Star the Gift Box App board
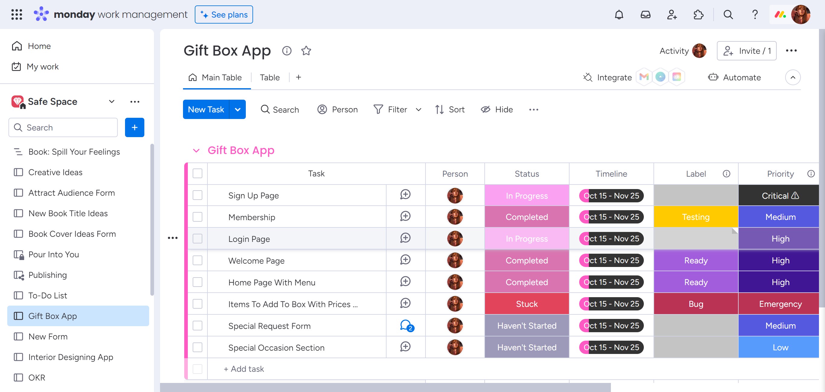825x392 pixels. tap(306, 51)
